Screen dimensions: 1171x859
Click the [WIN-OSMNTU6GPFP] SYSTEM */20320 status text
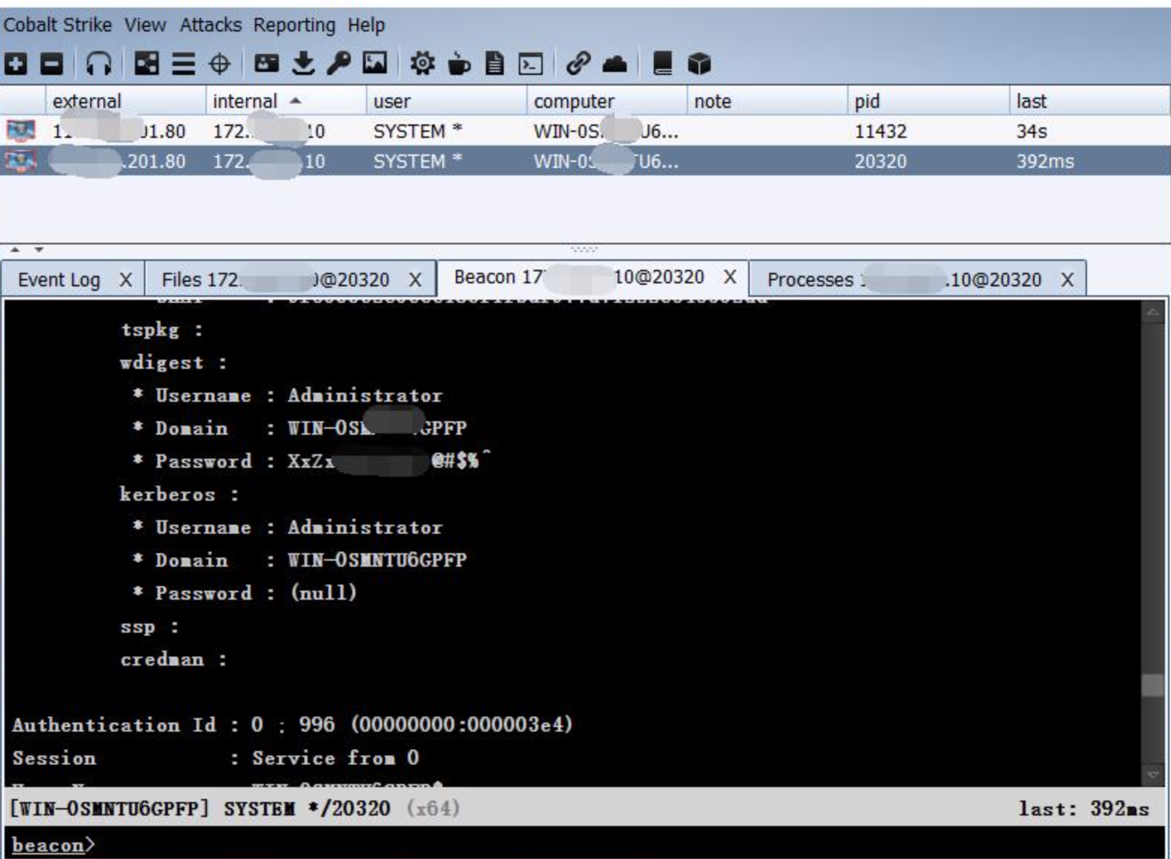click(x=200, y=808)
